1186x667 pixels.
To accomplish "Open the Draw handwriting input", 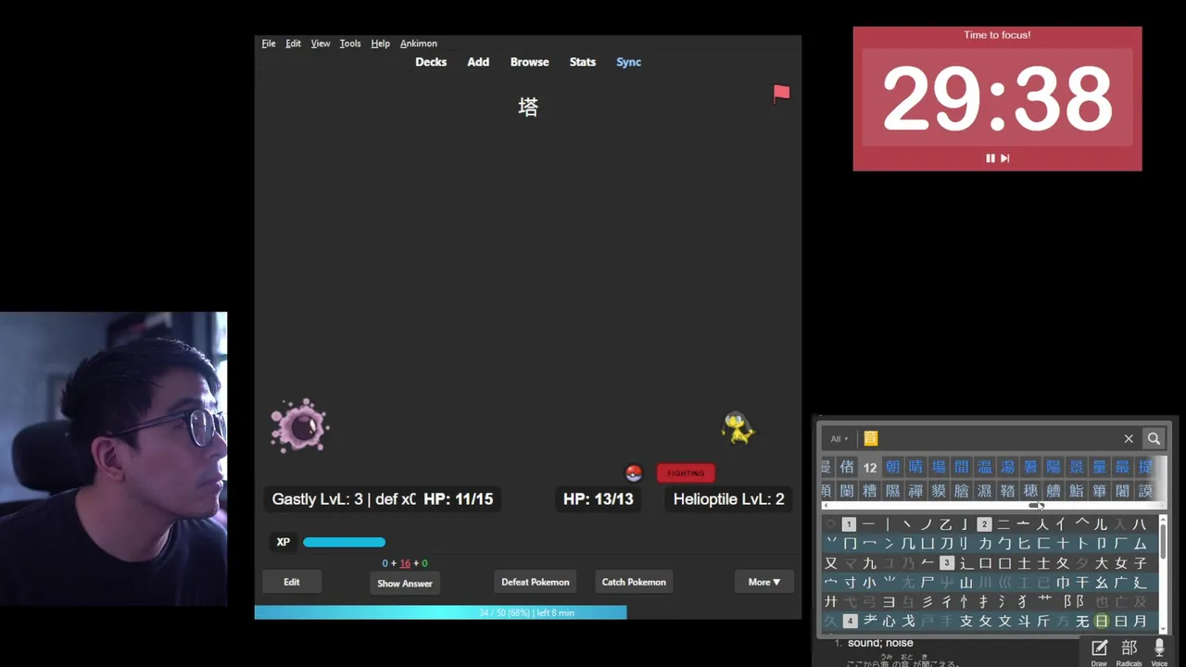I will click(1099, 652).
